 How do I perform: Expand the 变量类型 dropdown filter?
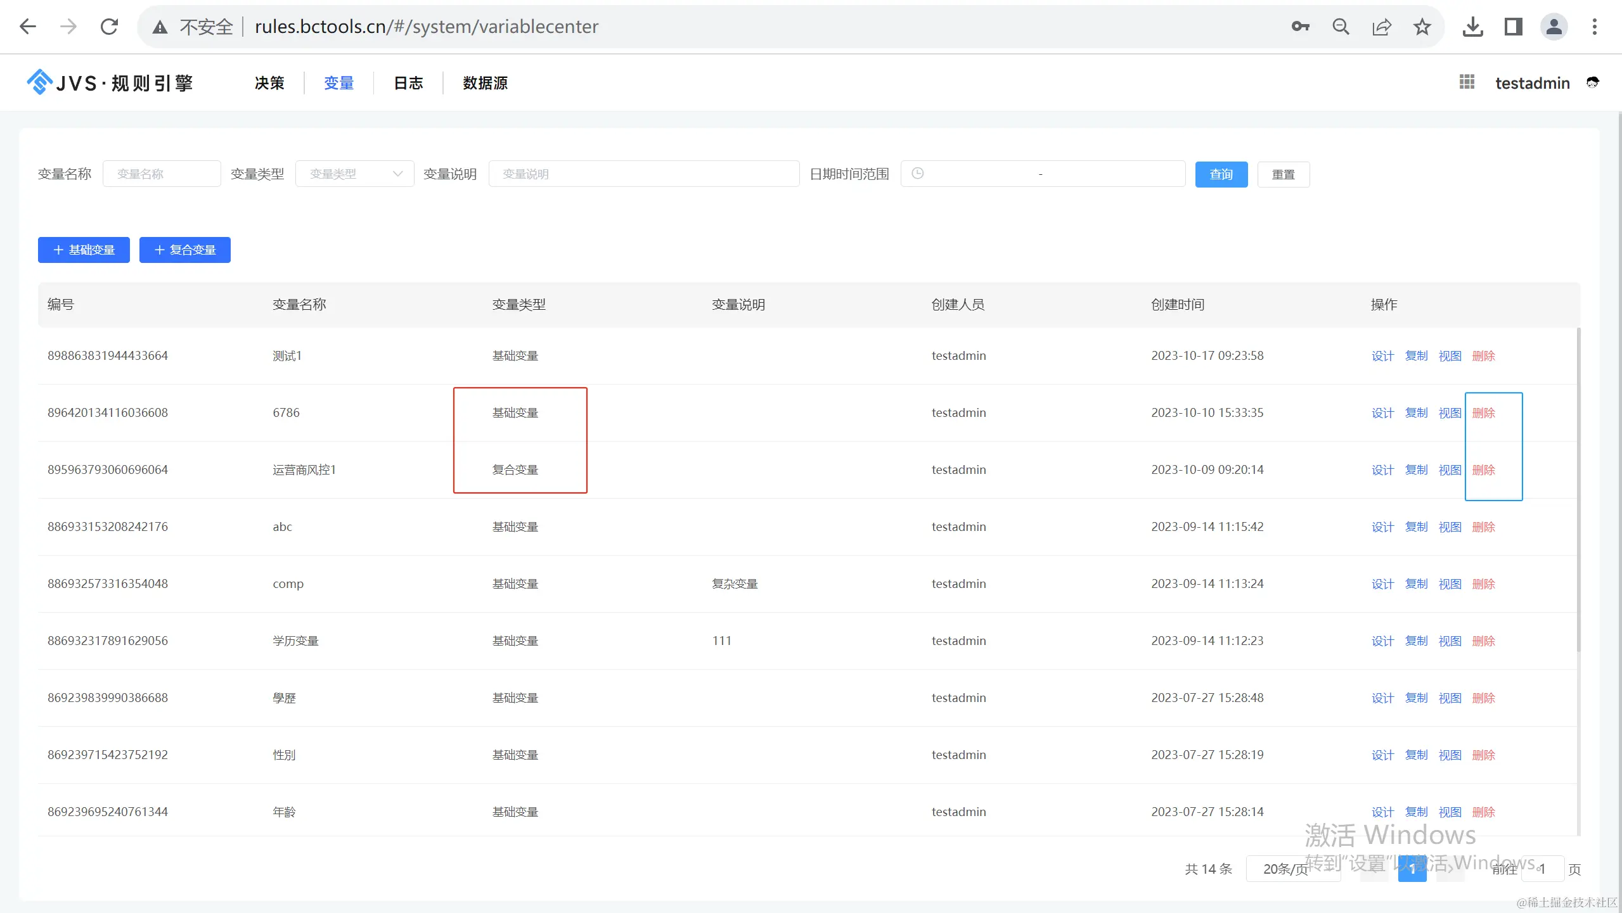tap(355, 174)
